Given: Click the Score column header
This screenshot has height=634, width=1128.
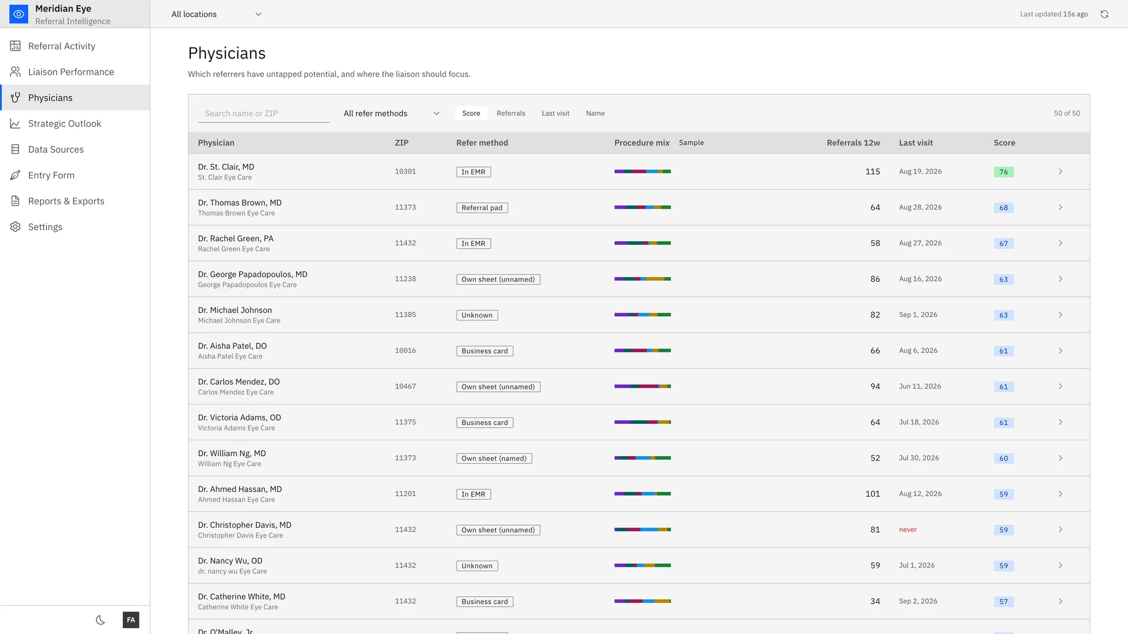Looking at the screenshot, I should [x=1005, y=143].
